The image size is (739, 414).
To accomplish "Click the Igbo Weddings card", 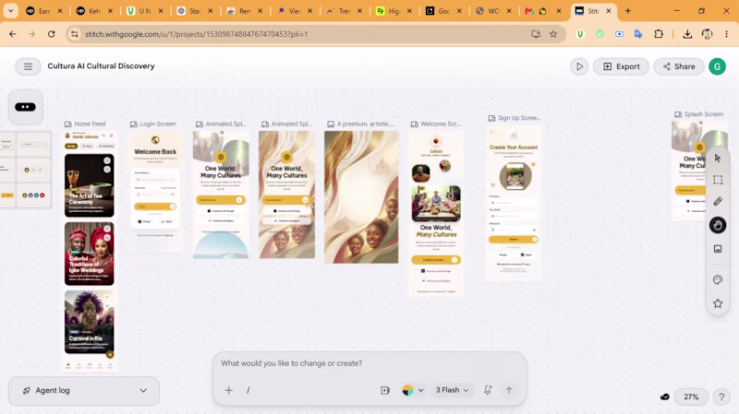I will tap(89, 254).
